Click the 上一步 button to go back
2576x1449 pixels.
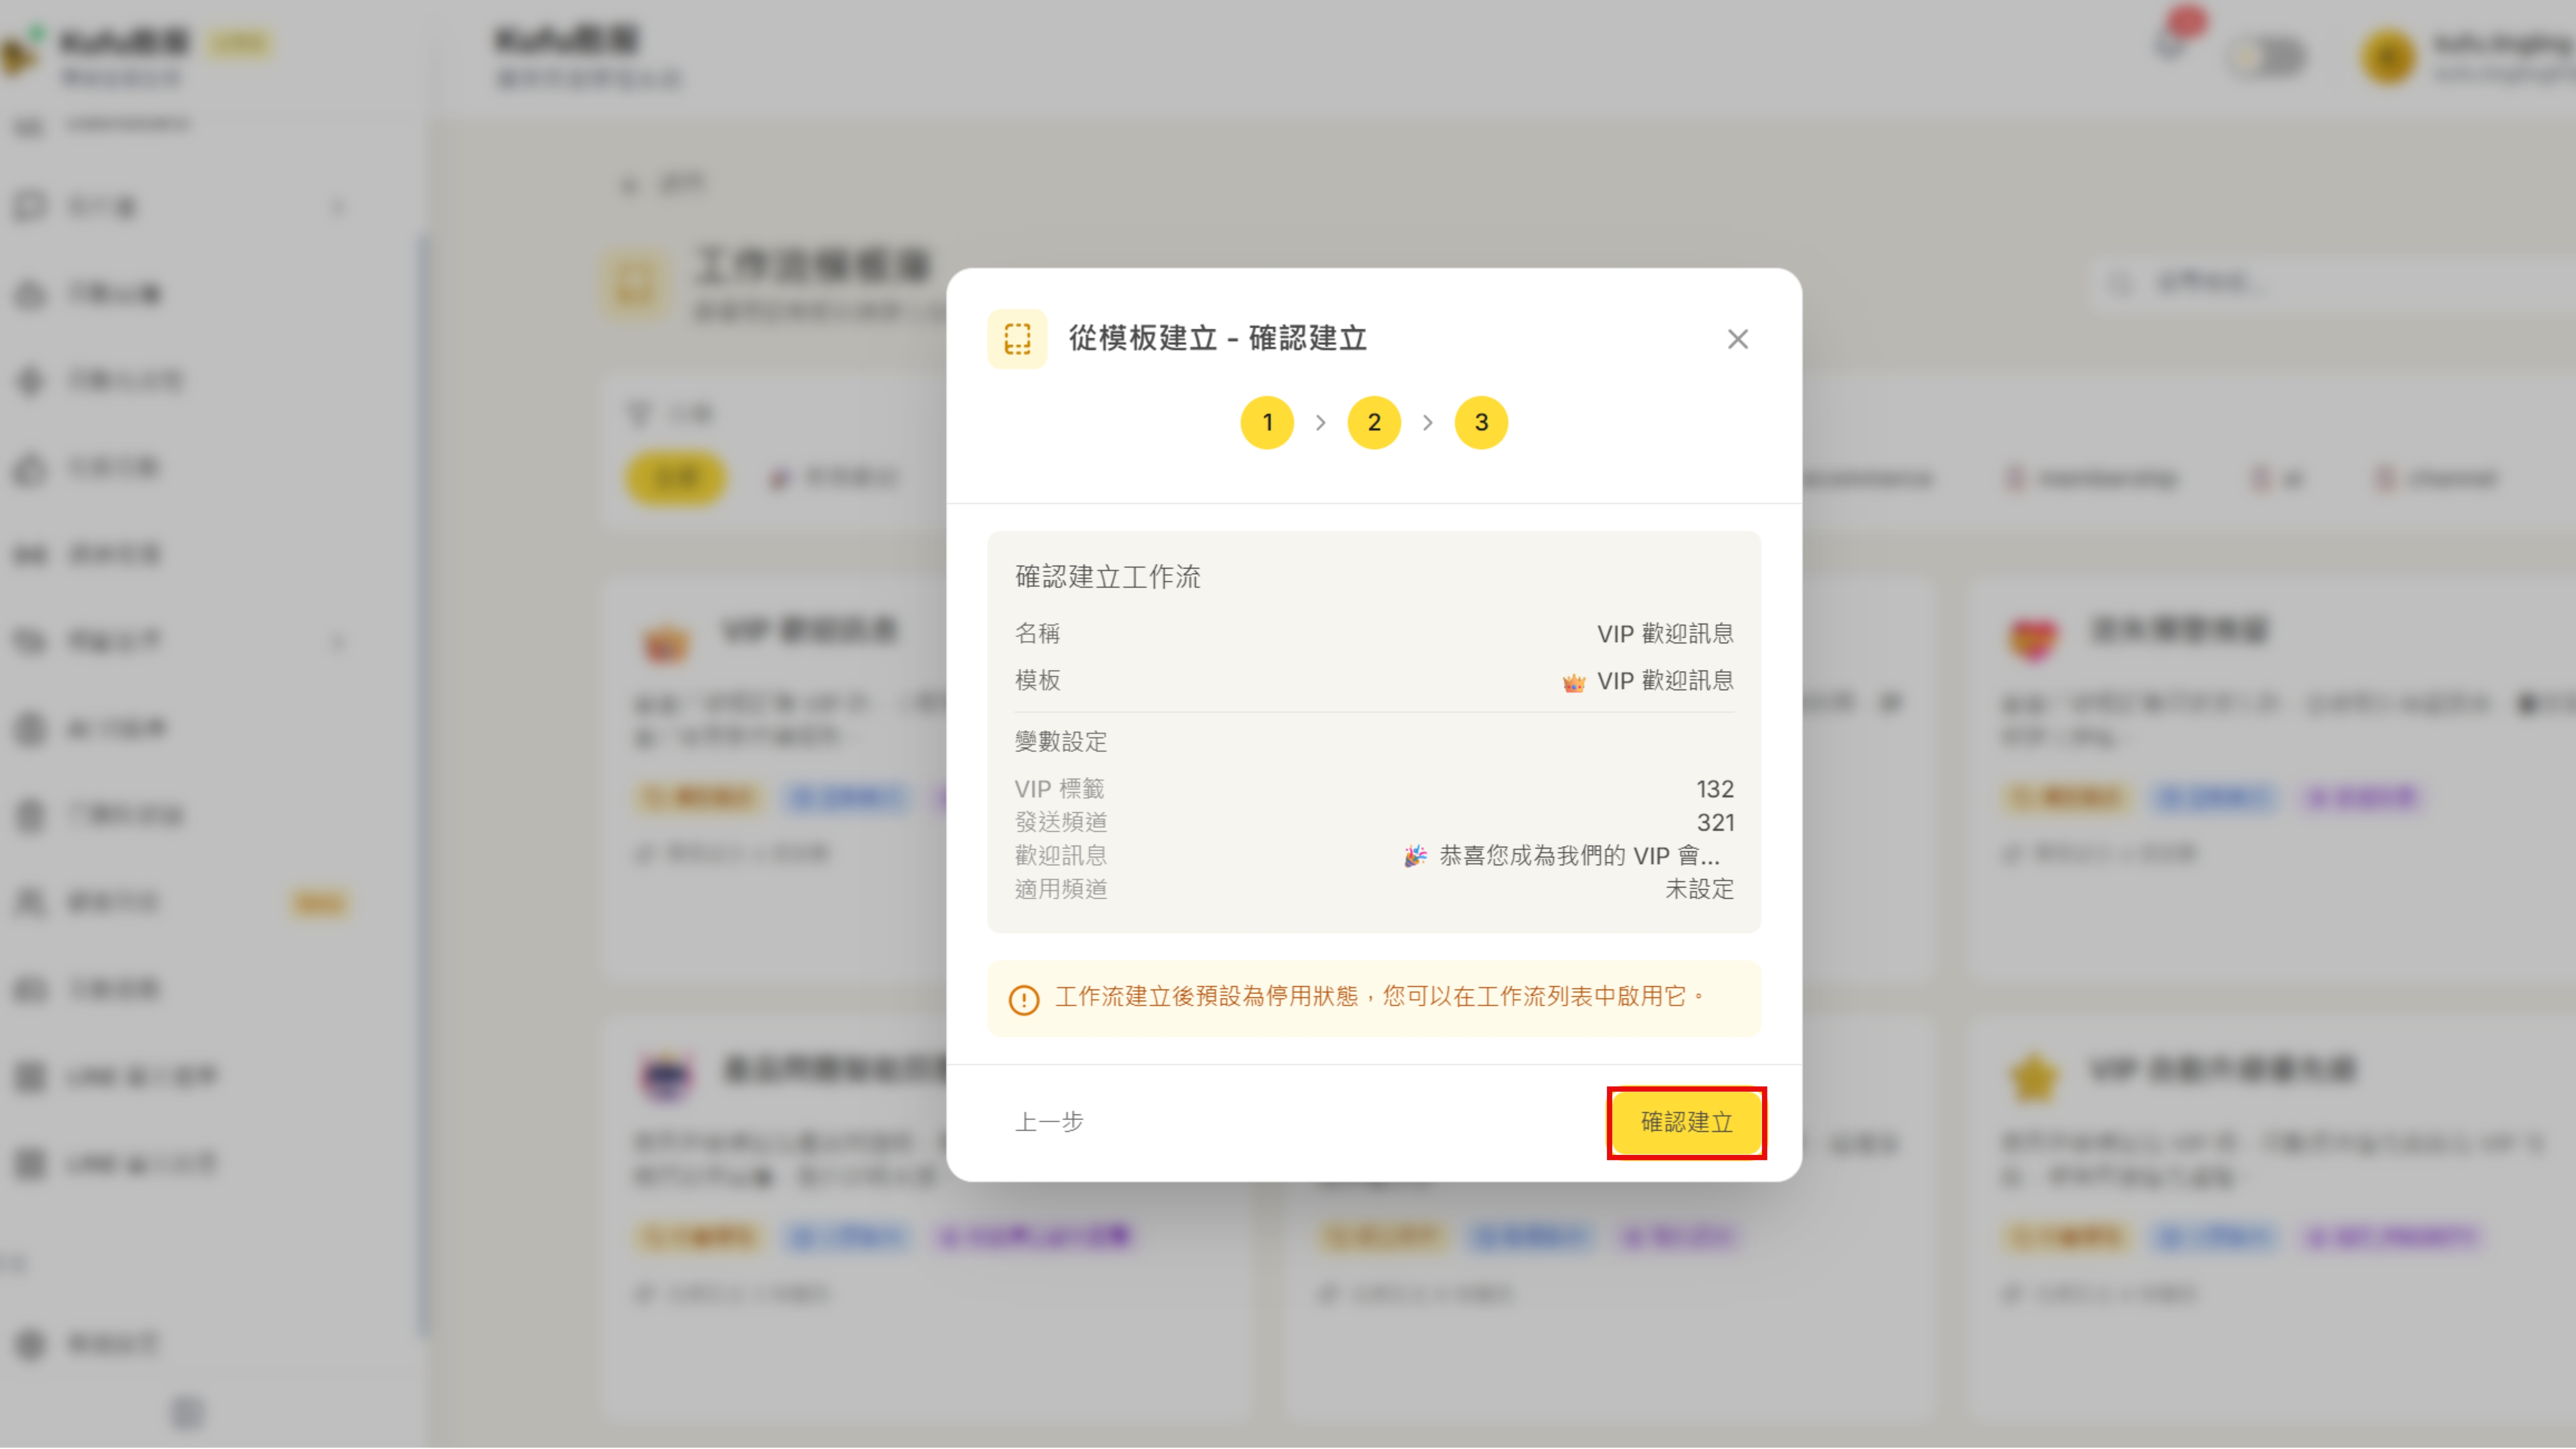pyautogui.click(x=1048, y=1121)
